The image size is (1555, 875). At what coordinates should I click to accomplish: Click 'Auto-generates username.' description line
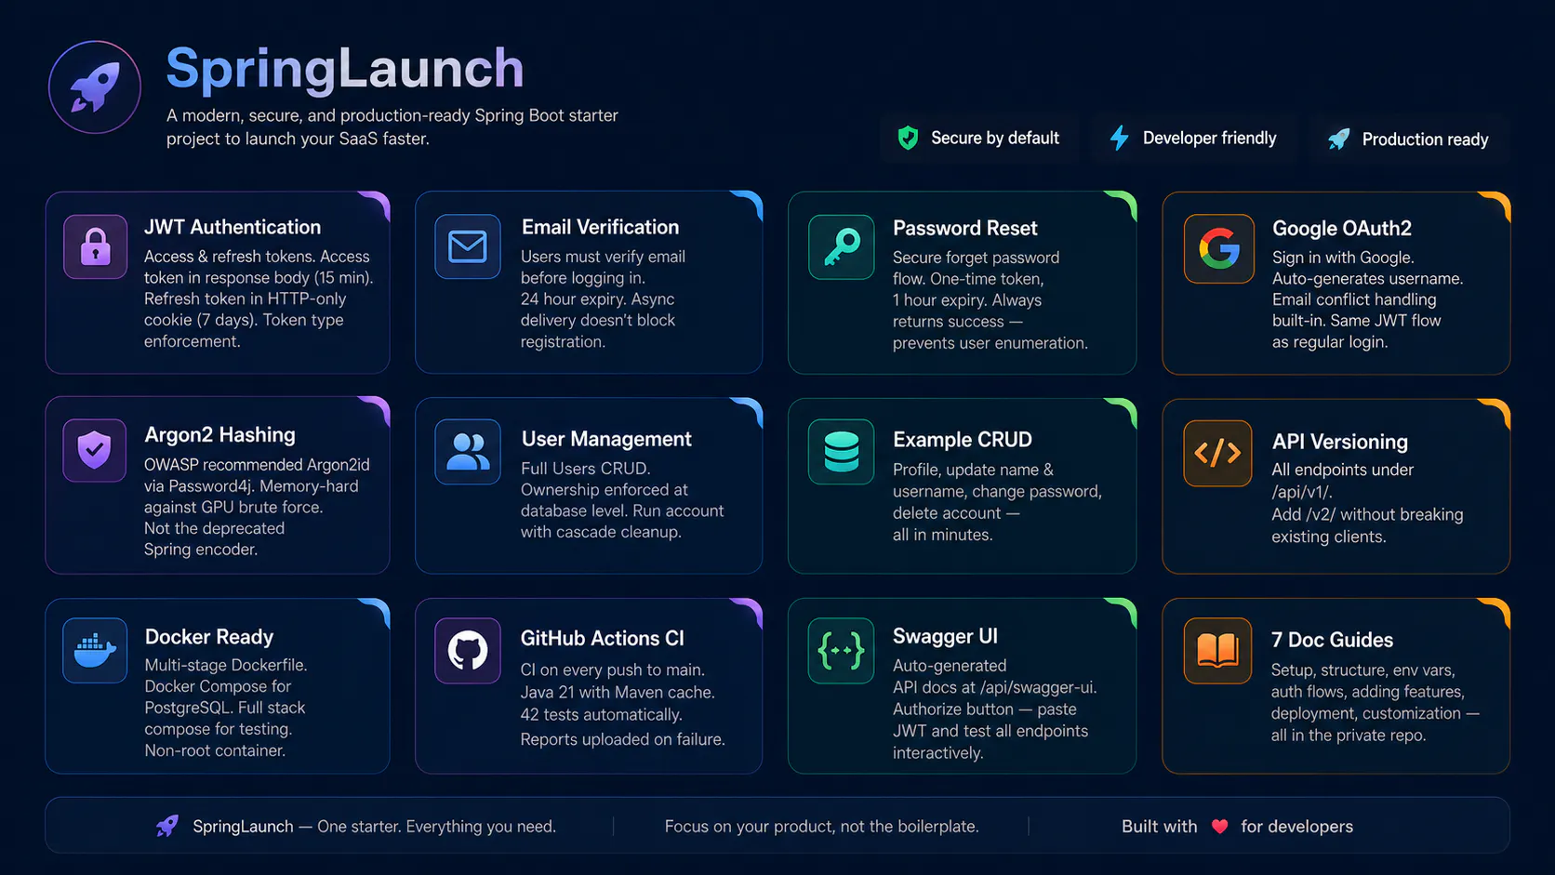click(1367, 279)
